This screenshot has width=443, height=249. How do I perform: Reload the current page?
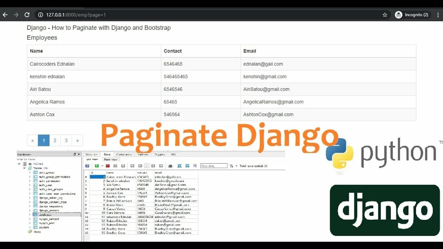pos(27,15)
